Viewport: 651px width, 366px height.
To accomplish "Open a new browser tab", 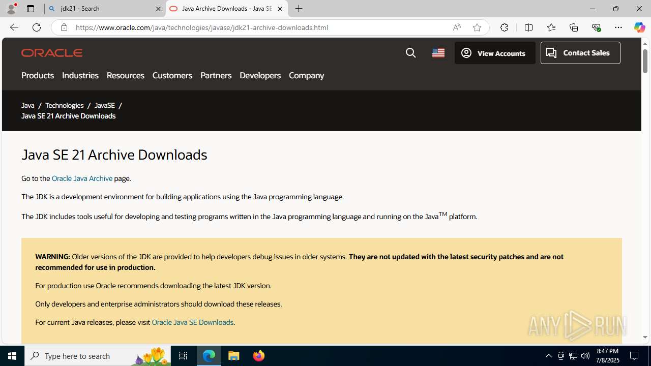I will click(x=299, y=9).
